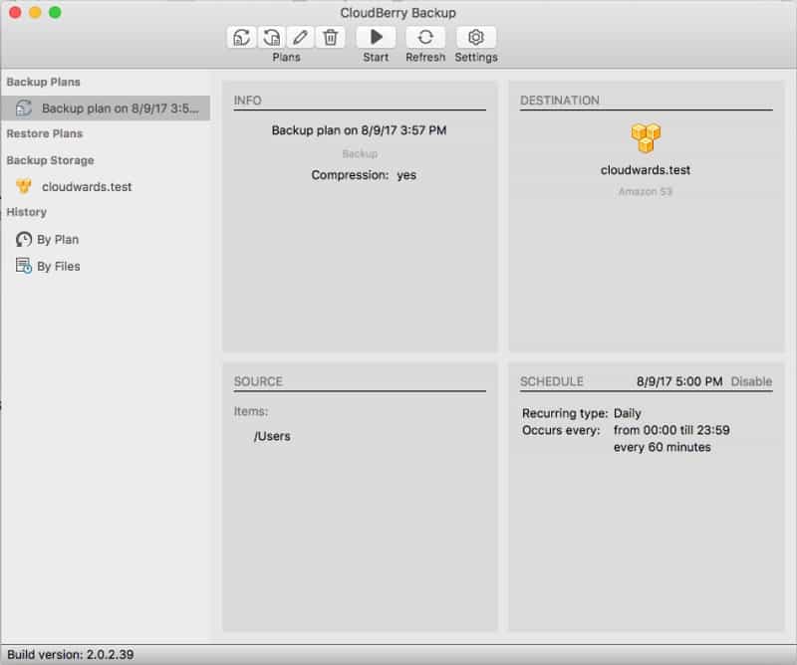
Task: Click the /Users source item
Action: (272, 436)
